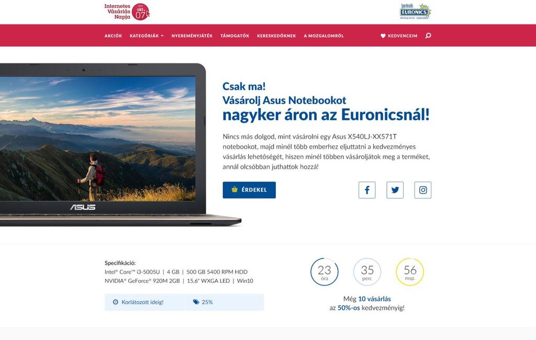Click the 'X540LJ-XX571T' model name text

tap(372, 137)
